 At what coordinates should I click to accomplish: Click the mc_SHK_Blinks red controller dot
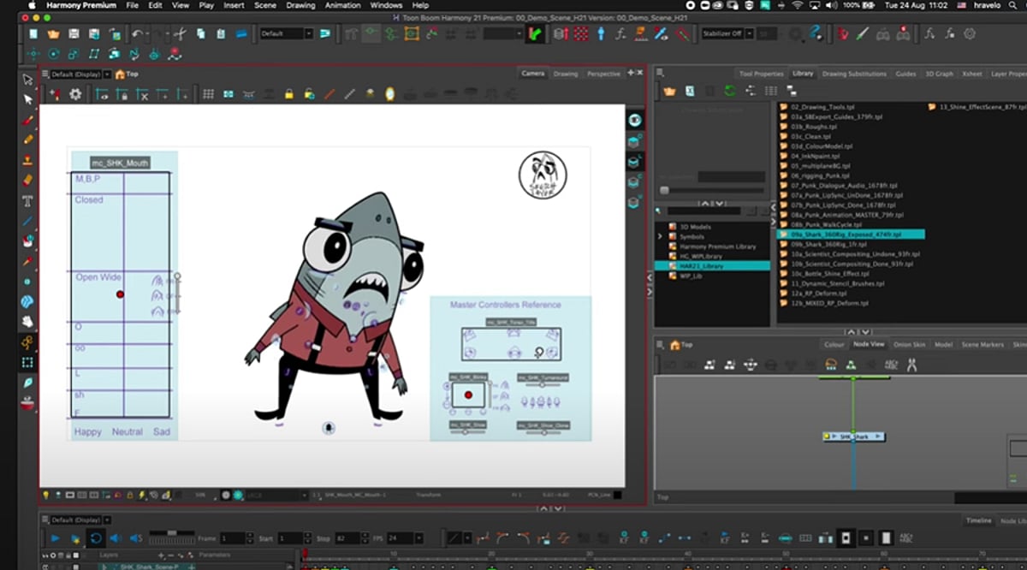point(468,395)
